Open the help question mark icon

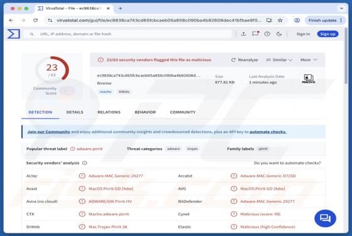pyautogui.click(x=267, y=34)
